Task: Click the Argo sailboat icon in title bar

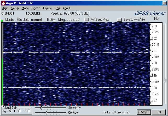Action: 3,3
